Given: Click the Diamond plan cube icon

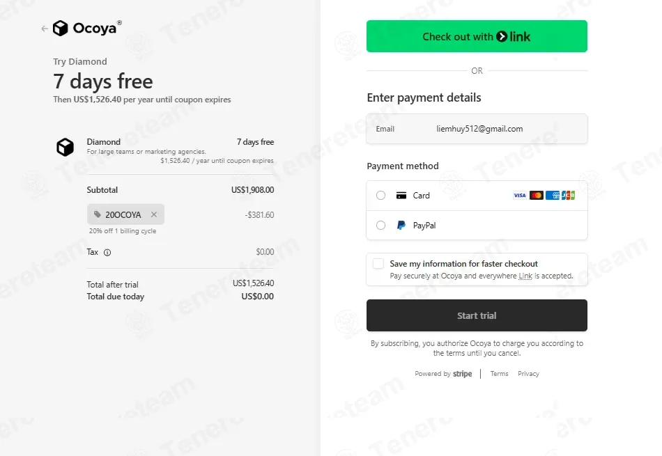Looking at the screenshot, I should coord(65,147).
